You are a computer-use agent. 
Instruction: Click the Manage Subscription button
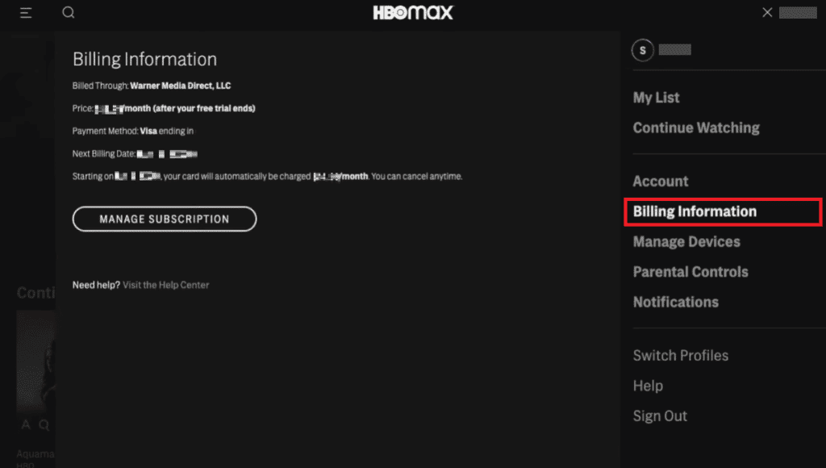coord(165,219)
